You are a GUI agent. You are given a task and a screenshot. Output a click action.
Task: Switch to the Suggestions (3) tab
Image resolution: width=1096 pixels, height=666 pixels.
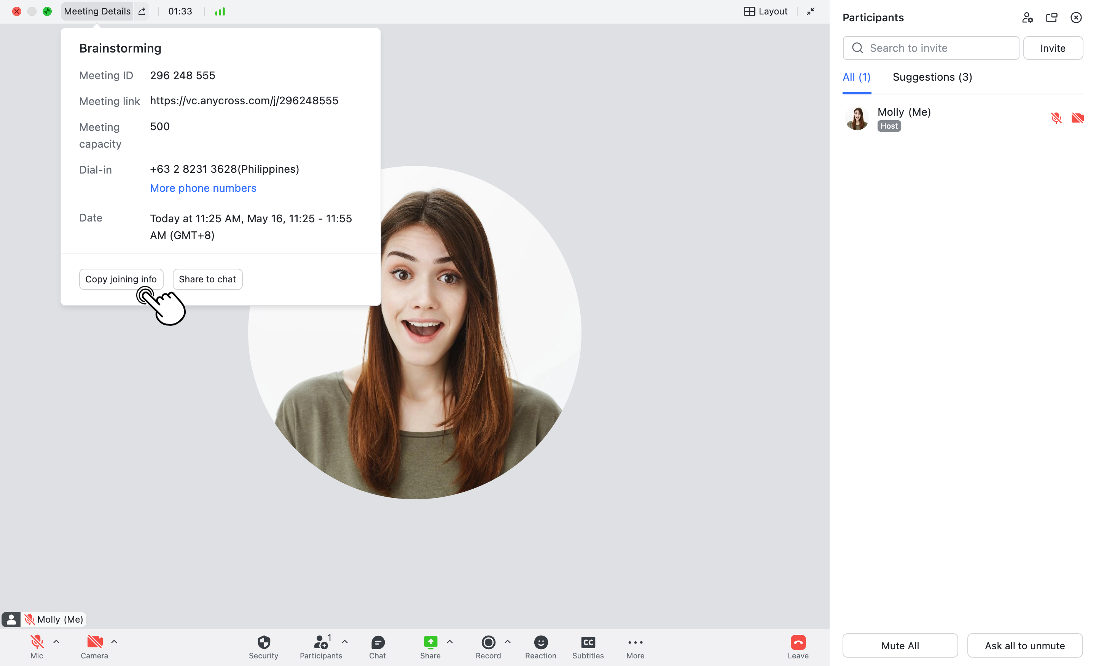coord(932,77)
